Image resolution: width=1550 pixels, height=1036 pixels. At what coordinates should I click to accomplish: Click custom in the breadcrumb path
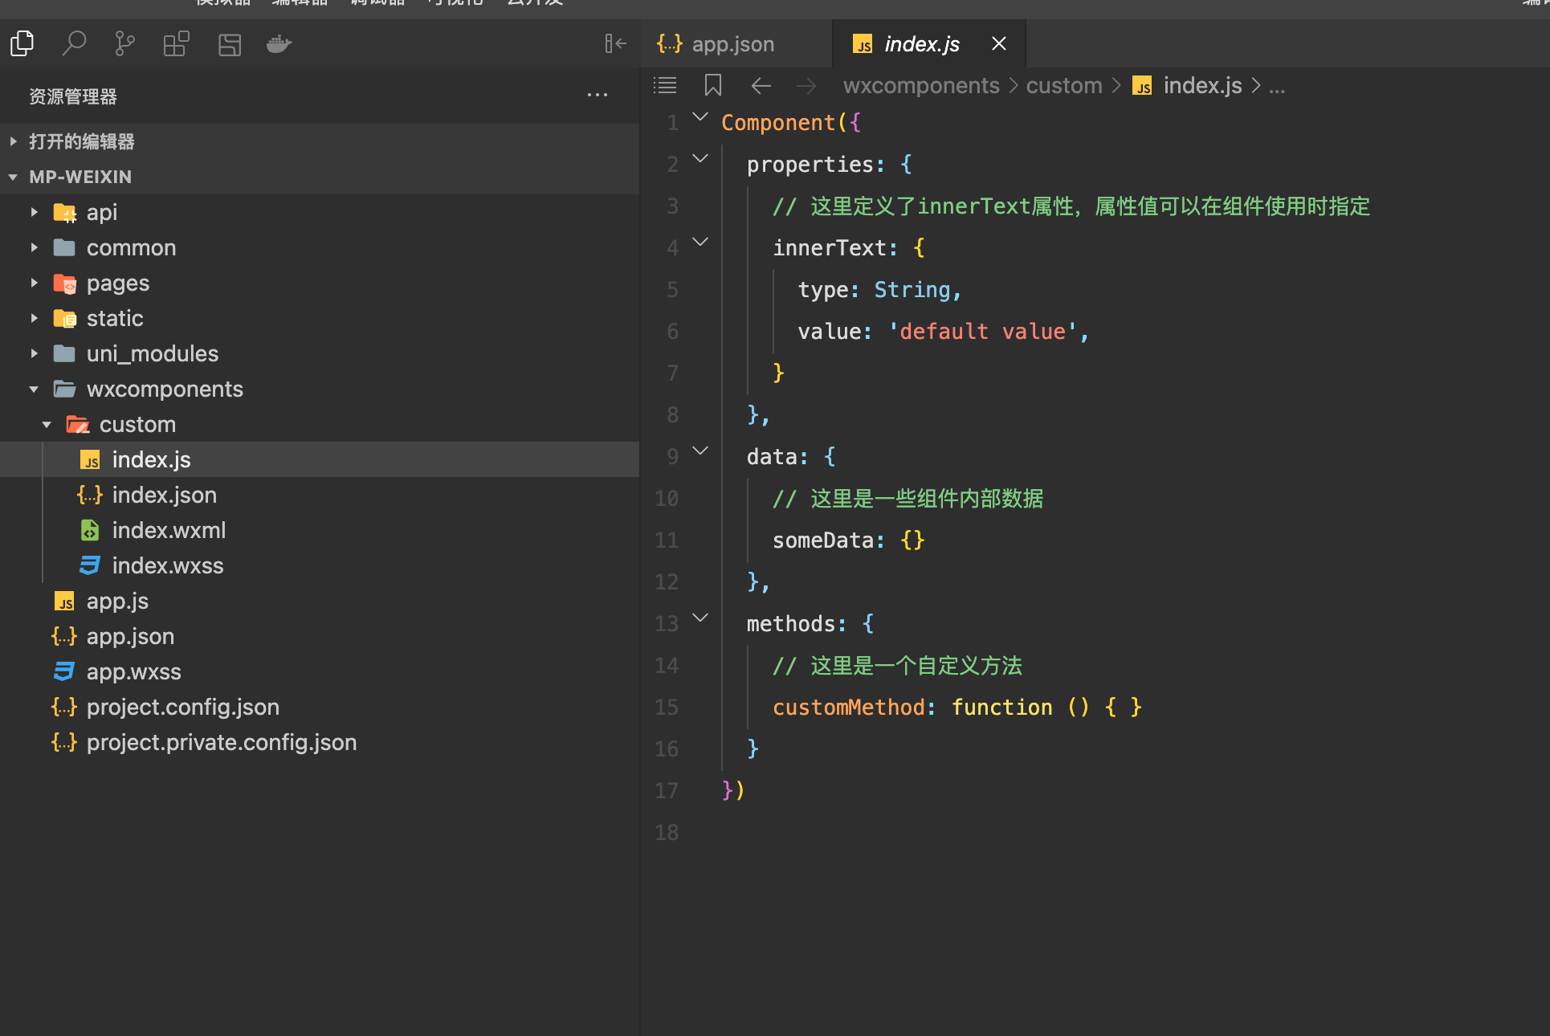click(x=1063, y=85)
